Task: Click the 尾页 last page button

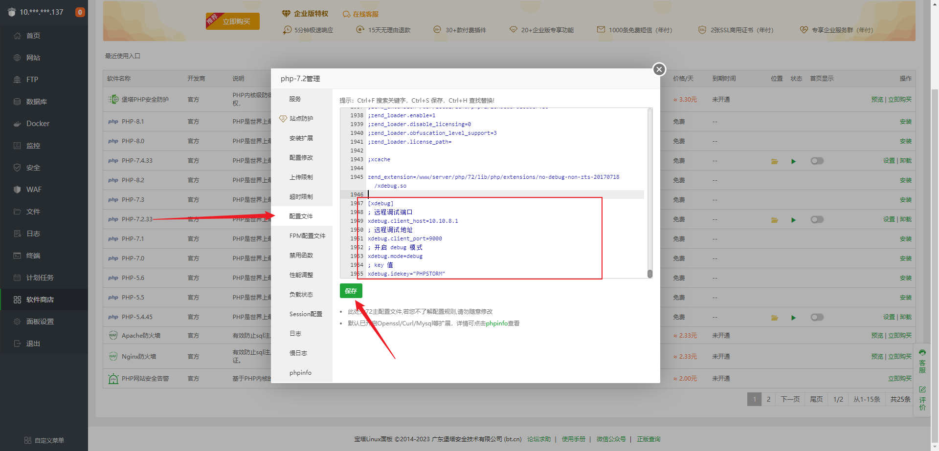Action: 816,399
